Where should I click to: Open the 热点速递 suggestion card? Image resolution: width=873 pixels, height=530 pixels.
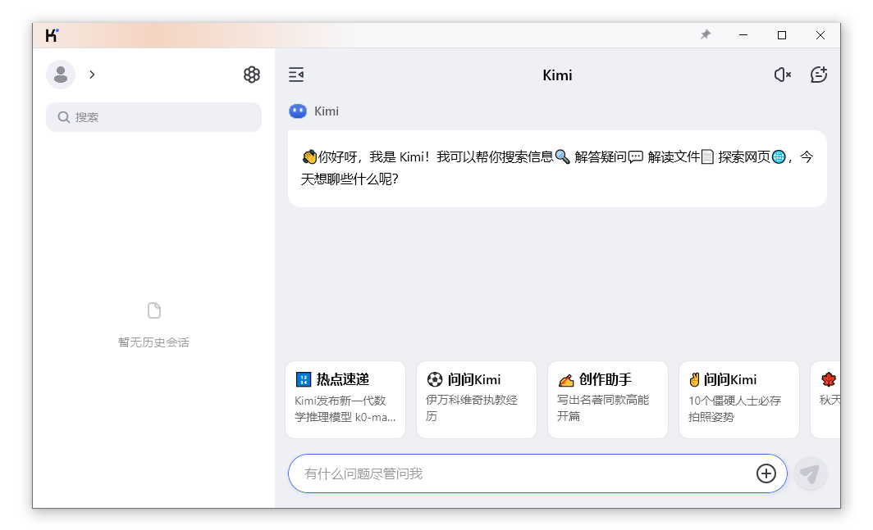[x=345, y=399]
